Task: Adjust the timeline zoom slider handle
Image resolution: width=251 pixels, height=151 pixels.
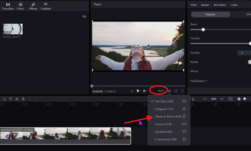Action: point(245,99)
